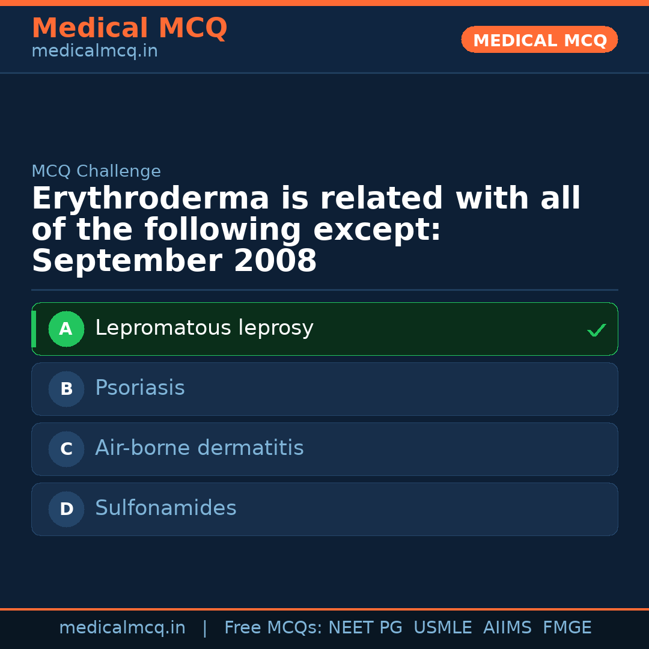Click the letter D circle icon
Viewport: 649px width, 649px height.
point(66,509)
